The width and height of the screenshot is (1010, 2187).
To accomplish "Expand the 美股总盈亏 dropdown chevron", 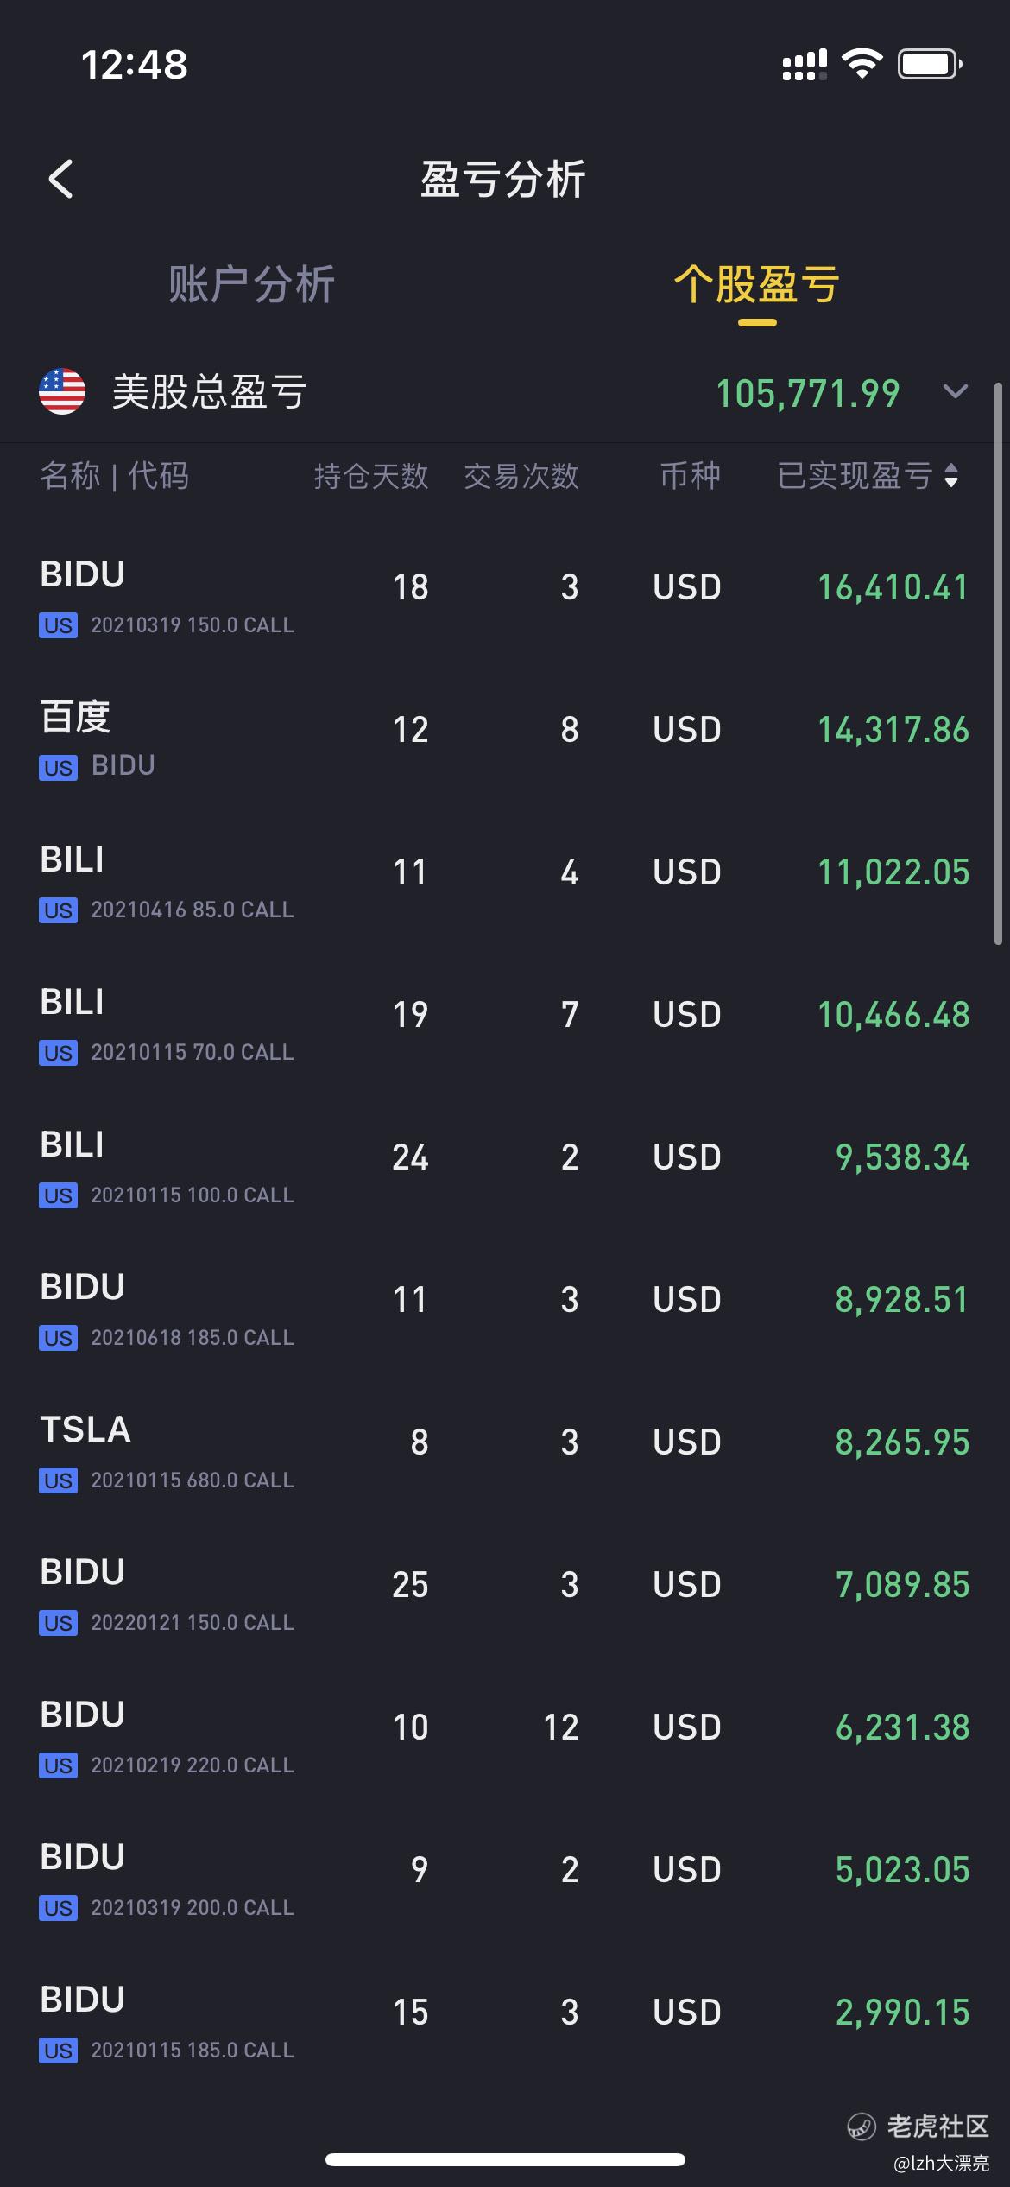I will coord(955,392).
